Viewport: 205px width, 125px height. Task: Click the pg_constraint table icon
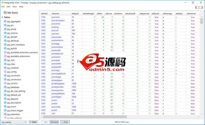pyautogui.click(x=5, y=76)
